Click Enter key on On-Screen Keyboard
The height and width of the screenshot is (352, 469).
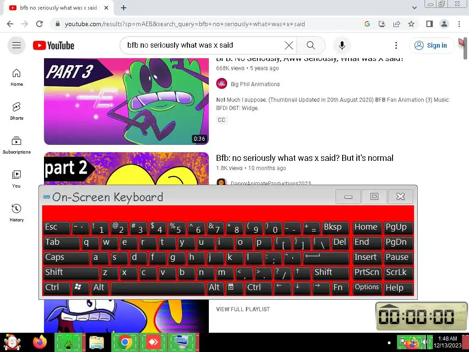[x=326, y=258]
